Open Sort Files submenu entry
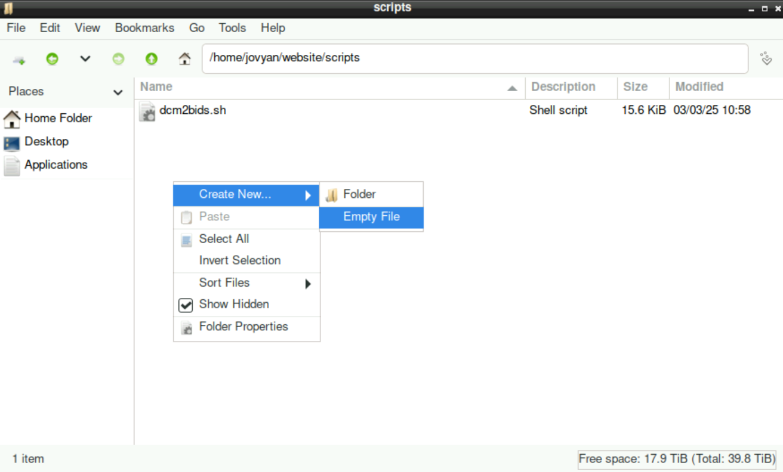Viewport: 783px width, 472px height. pyautogui.click(x=246, y=283)
